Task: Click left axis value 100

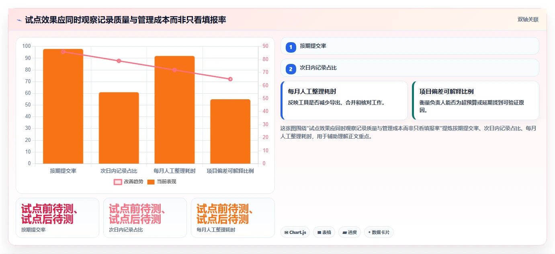Action: (x=27, y=46)
